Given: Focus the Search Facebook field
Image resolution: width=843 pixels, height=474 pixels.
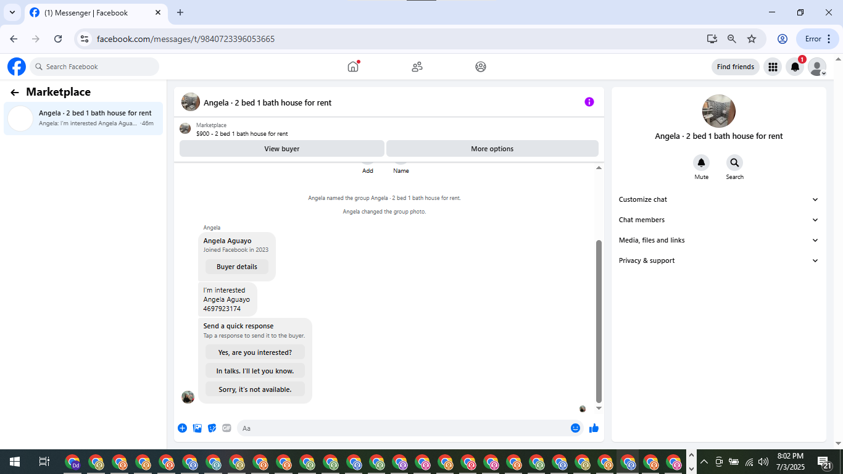Looking at the screenshot, I should coord(94,67).
